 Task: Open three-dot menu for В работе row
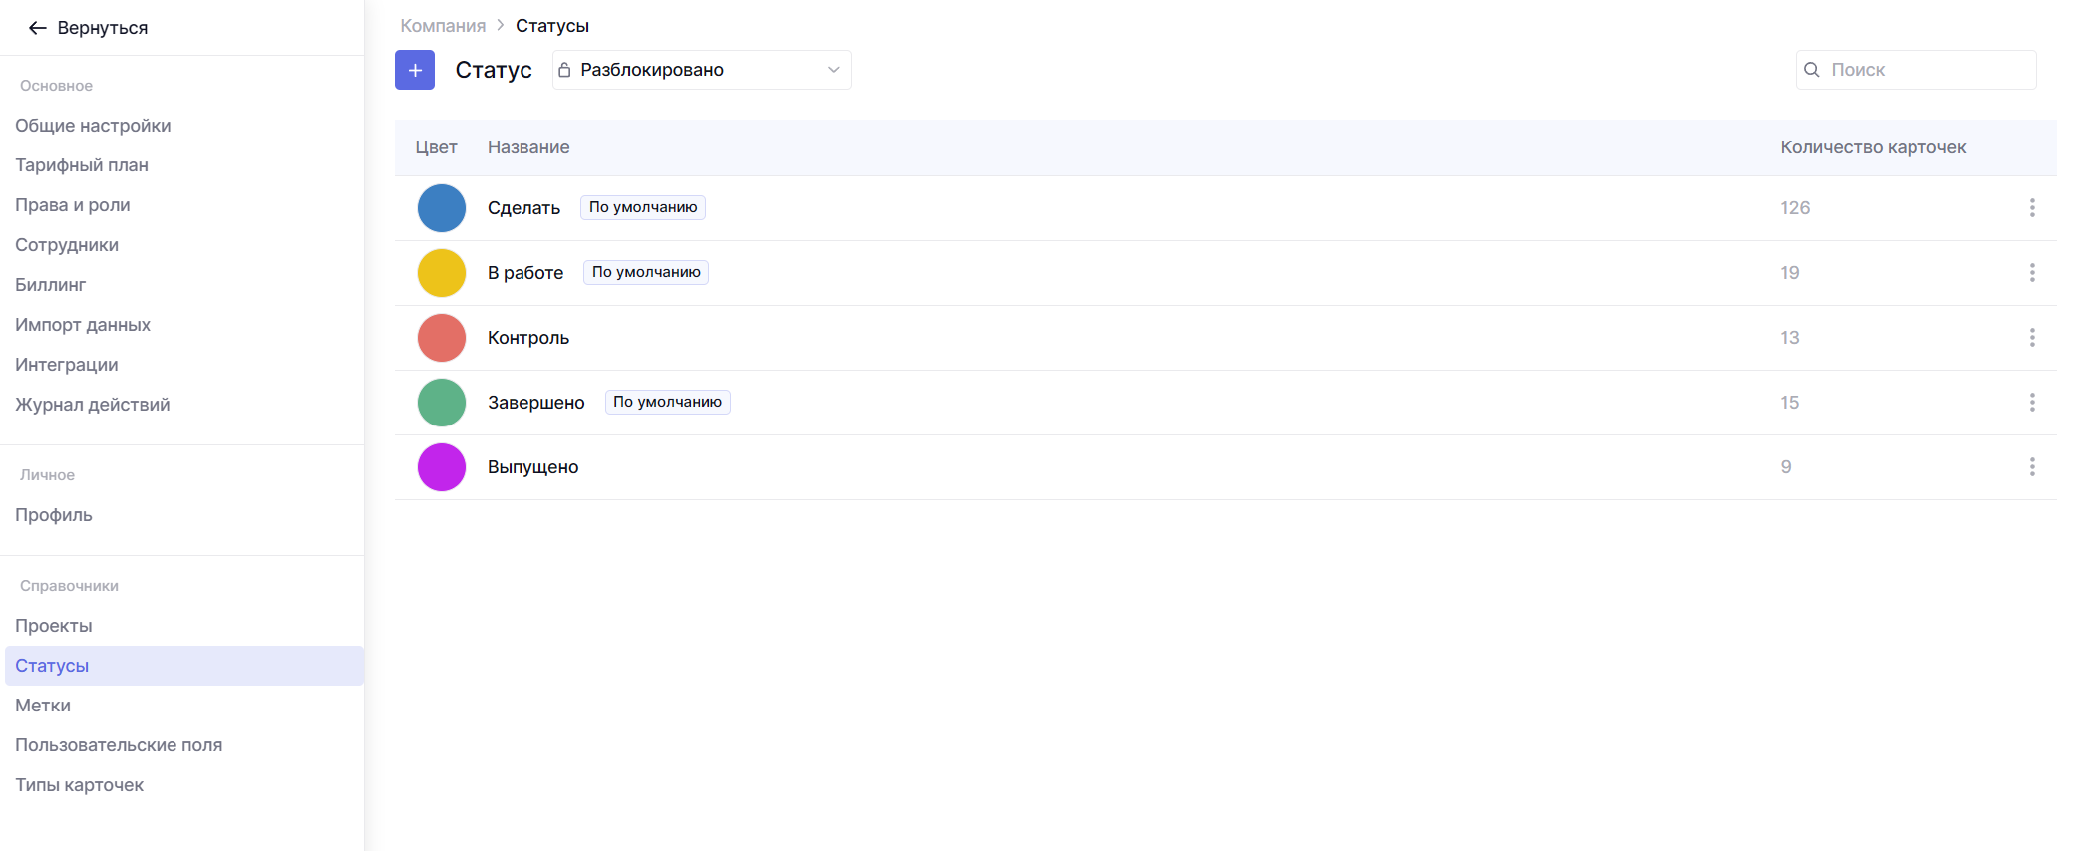coord(2031,273)
